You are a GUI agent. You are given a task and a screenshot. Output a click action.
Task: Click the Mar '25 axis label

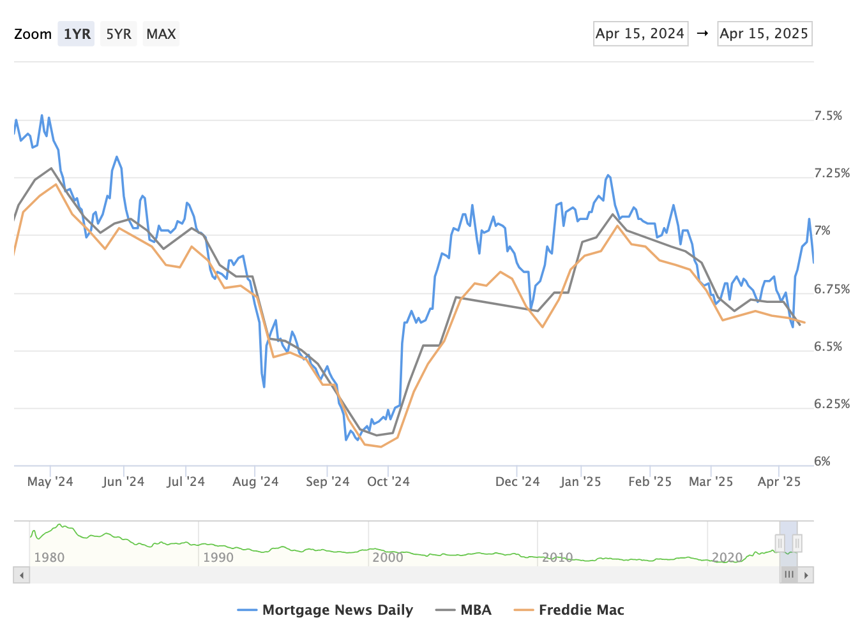click(x=711, y=482)
